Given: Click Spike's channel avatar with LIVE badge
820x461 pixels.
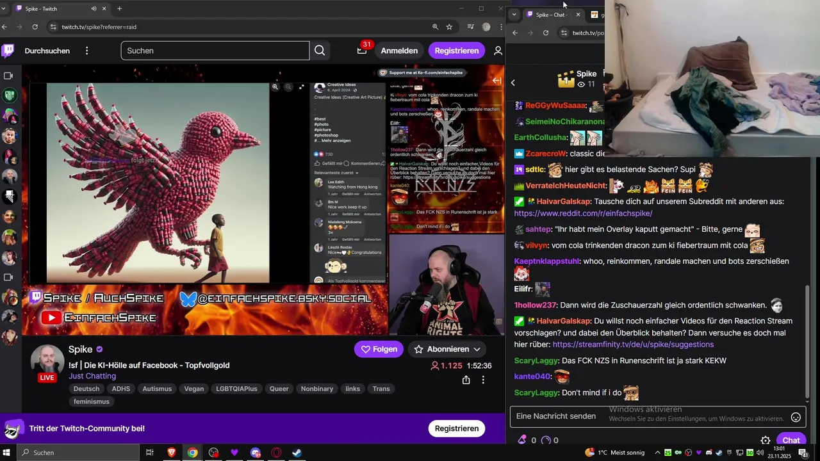Looking at the screenshot, I should pyautogui.click(x=47, y=363).
